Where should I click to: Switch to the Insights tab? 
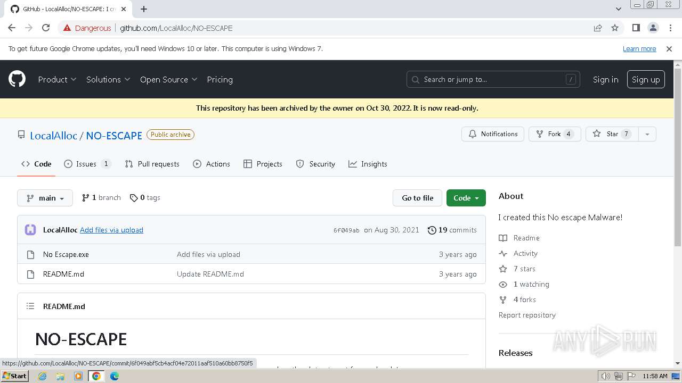click(368, 164)
